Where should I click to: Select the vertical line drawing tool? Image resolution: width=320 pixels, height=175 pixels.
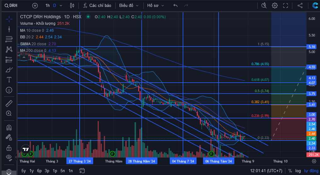pyautogui.click(x=9, y=29)
